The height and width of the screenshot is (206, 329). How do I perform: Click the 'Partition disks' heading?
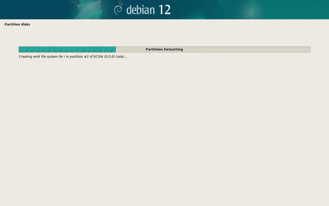(x=17, y=24)
